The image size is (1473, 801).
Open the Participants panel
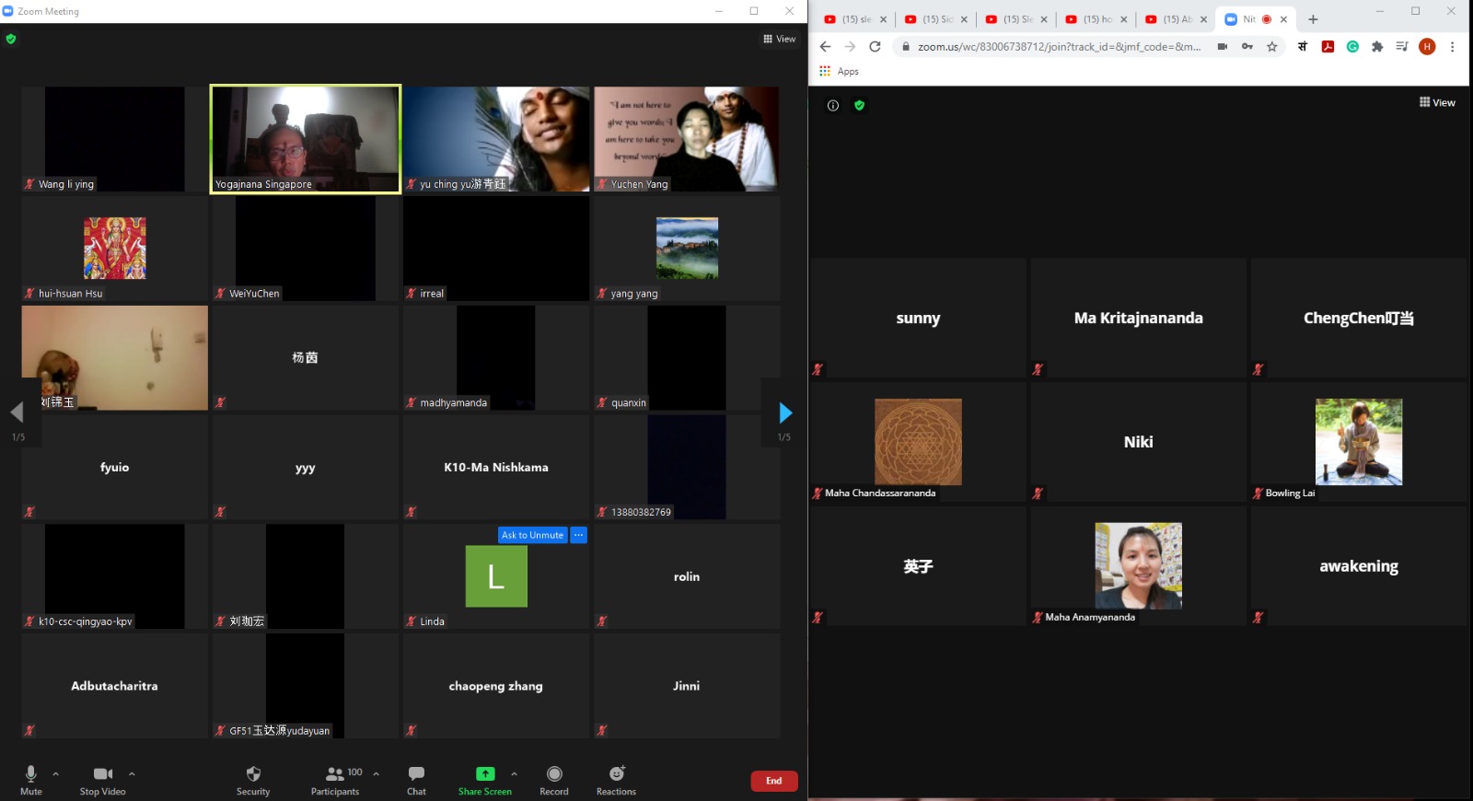point(335,779)
